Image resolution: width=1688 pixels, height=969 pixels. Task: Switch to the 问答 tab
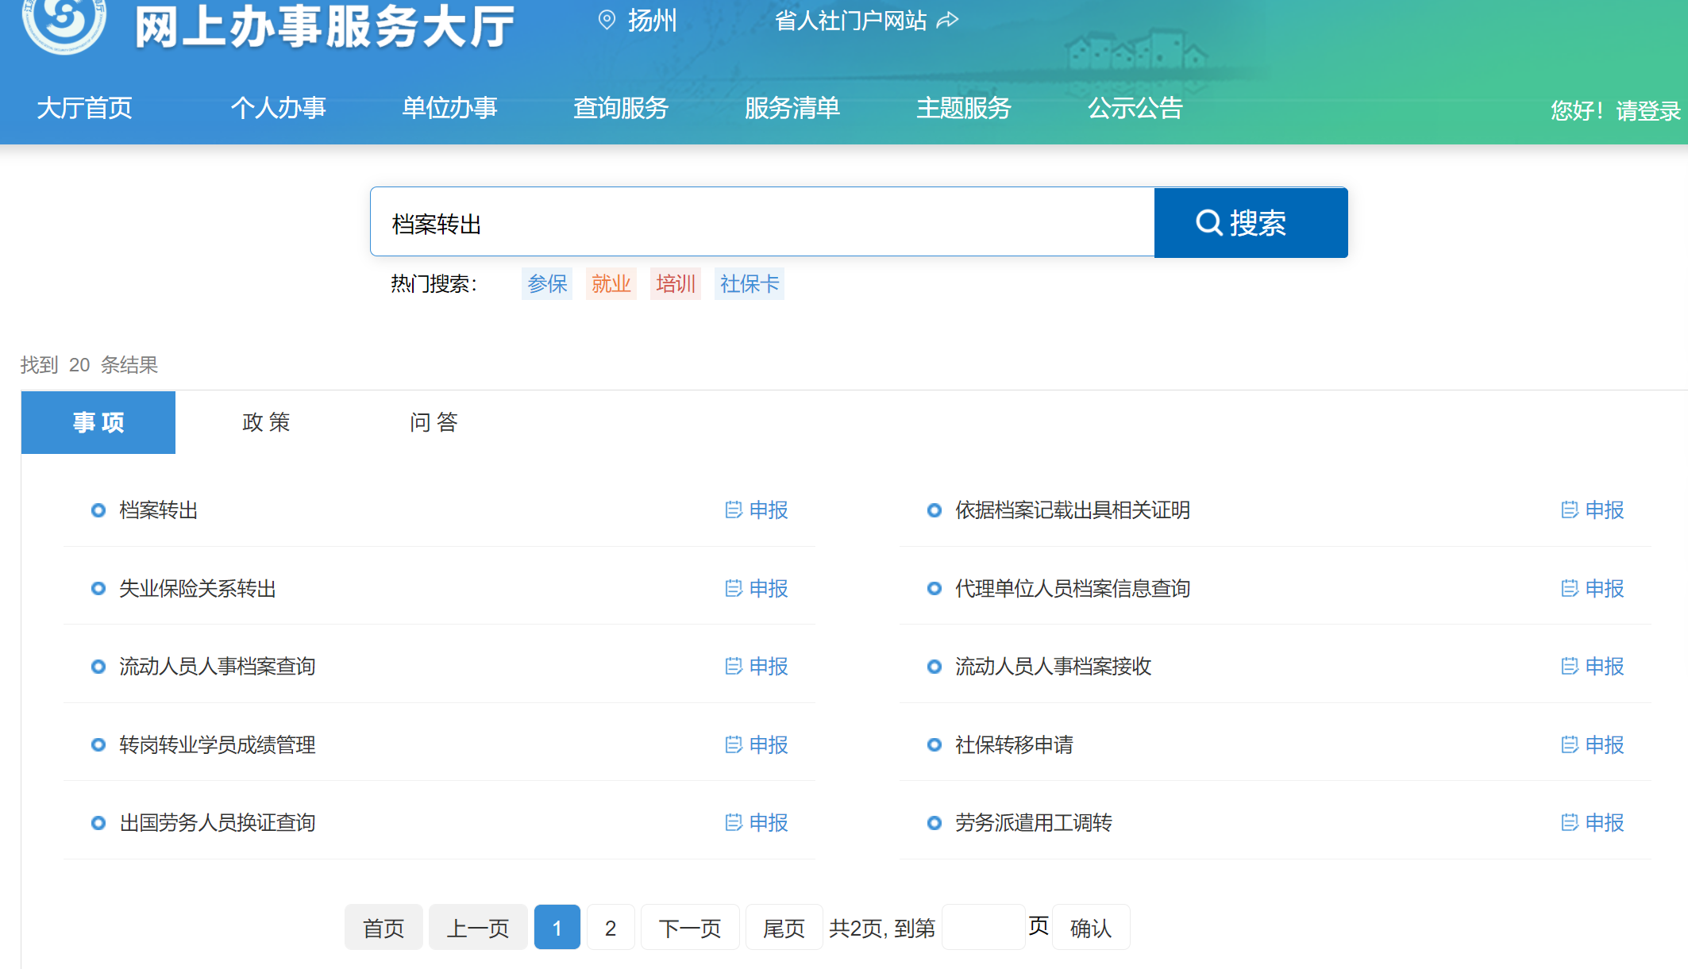pos(434,422)
